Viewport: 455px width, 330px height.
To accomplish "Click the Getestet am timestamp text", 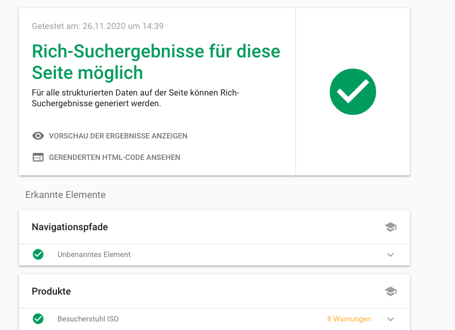I will tap(98, 26).
